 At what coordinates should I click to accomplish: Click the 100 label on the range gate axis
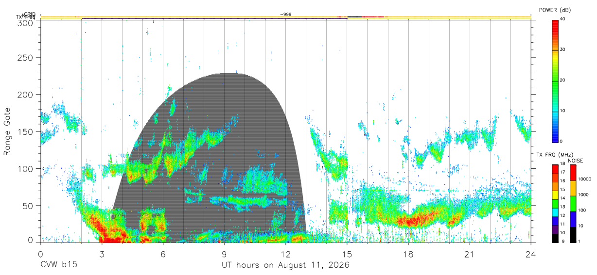(24, 169)
